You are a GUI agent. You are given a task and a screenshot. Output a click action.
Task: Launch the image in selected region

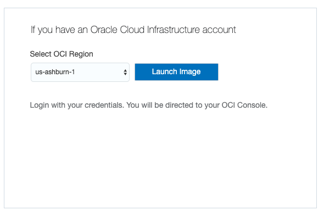[176, 72]
